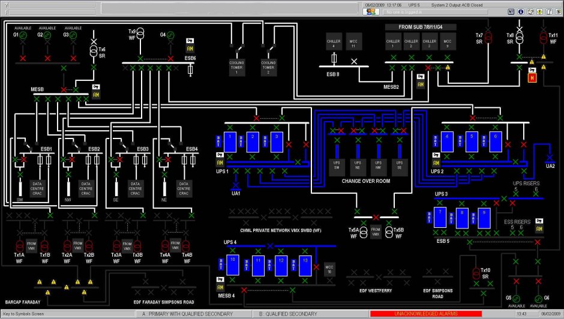Viewport: 564px width, 319px height.
Task: Click the Tx10 SR transformer symbol
Action: [476, 273]
